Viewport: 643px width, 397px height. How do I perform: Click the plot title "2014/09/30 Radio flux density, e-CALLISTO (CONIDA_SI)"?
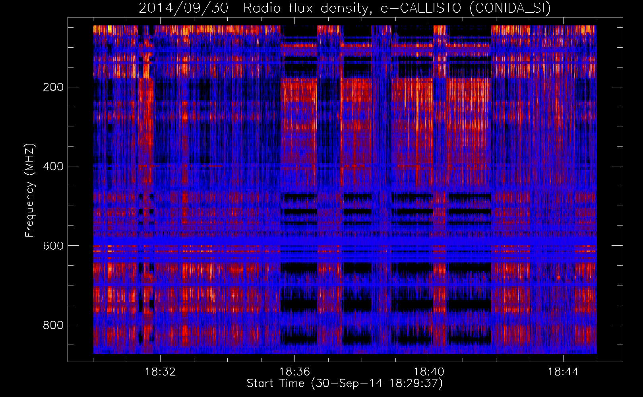pos(345,8)
